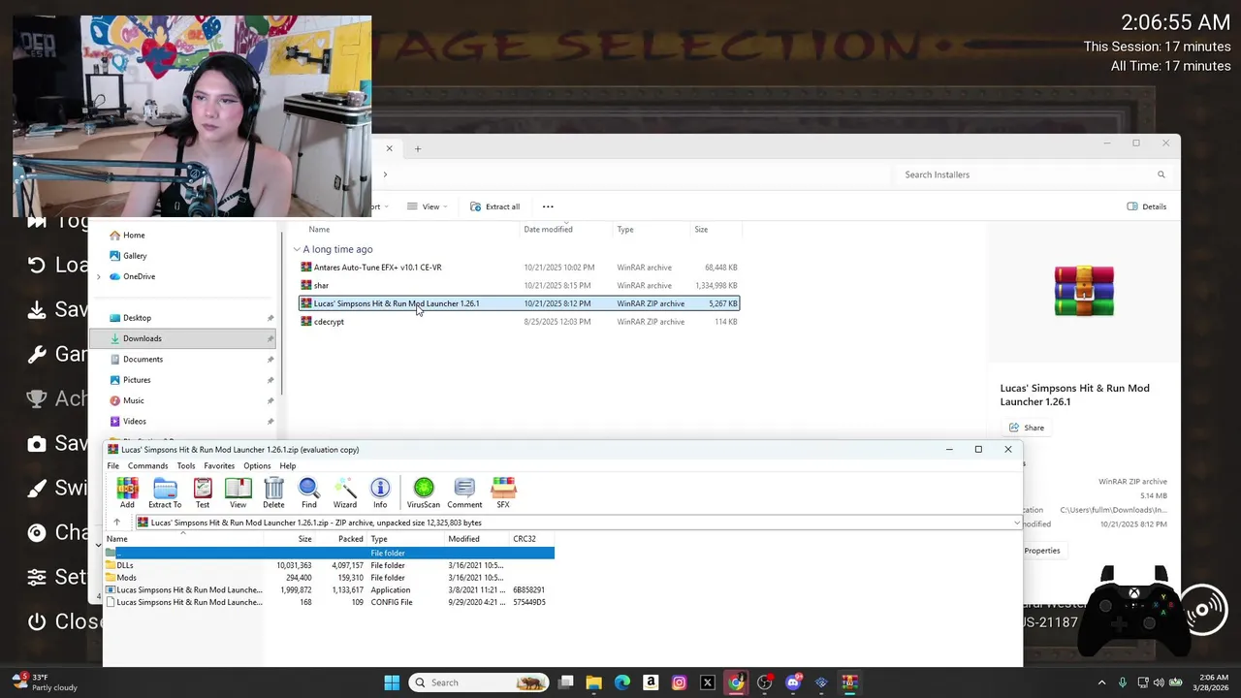This screenshot has height=698, width=1241.
Task: Toggle the Details pane button
Action: coord(1147,206)
